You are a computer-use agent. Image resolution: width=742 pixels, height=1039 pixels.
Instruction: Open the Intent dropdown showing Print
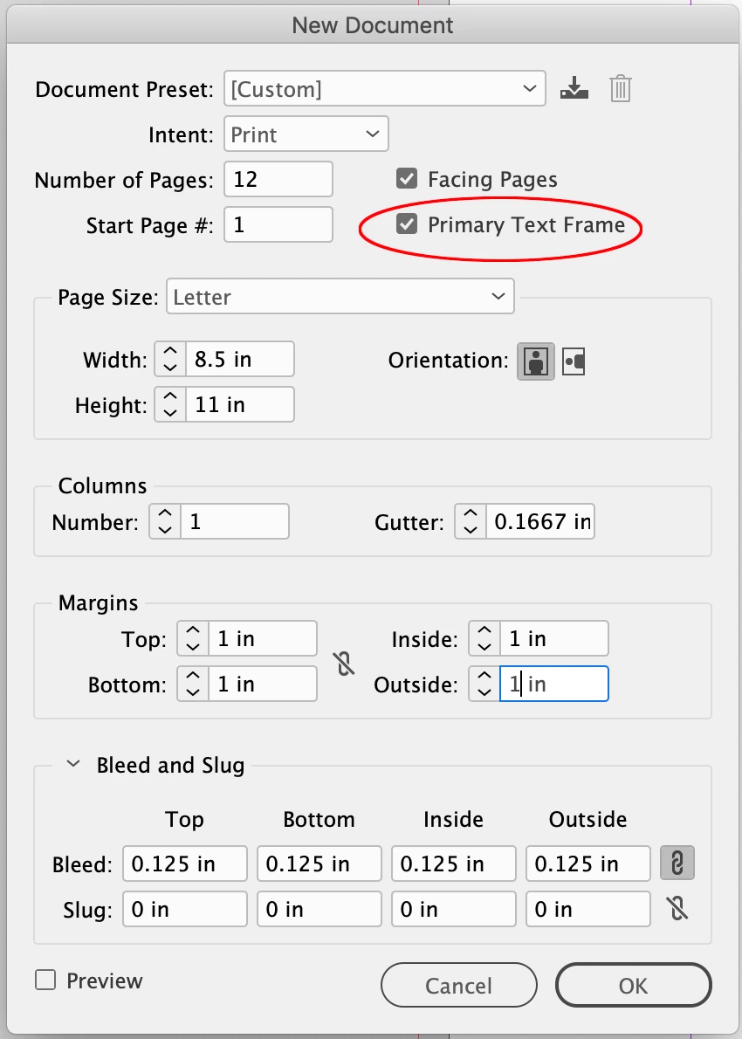pyautogui.click(x=306, y=134)
